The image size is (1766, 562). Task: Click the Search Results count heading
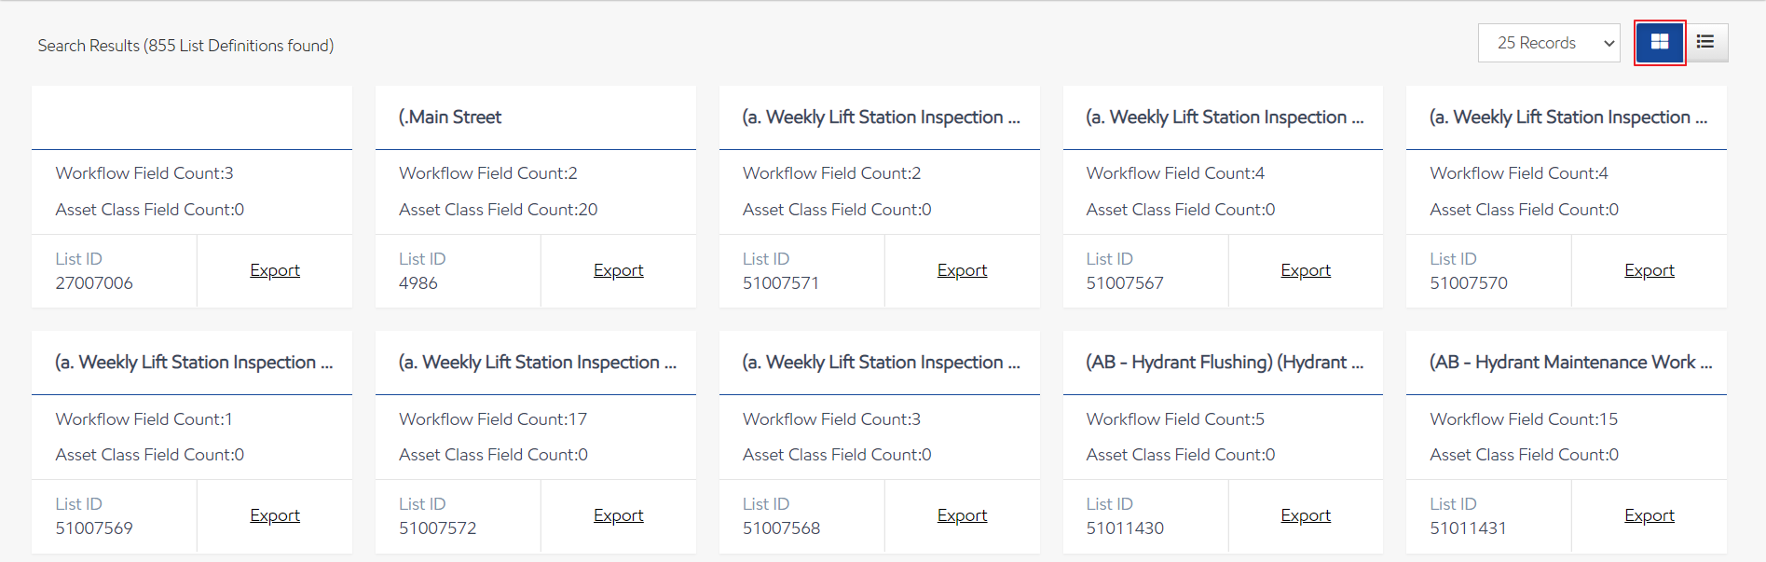185,46
